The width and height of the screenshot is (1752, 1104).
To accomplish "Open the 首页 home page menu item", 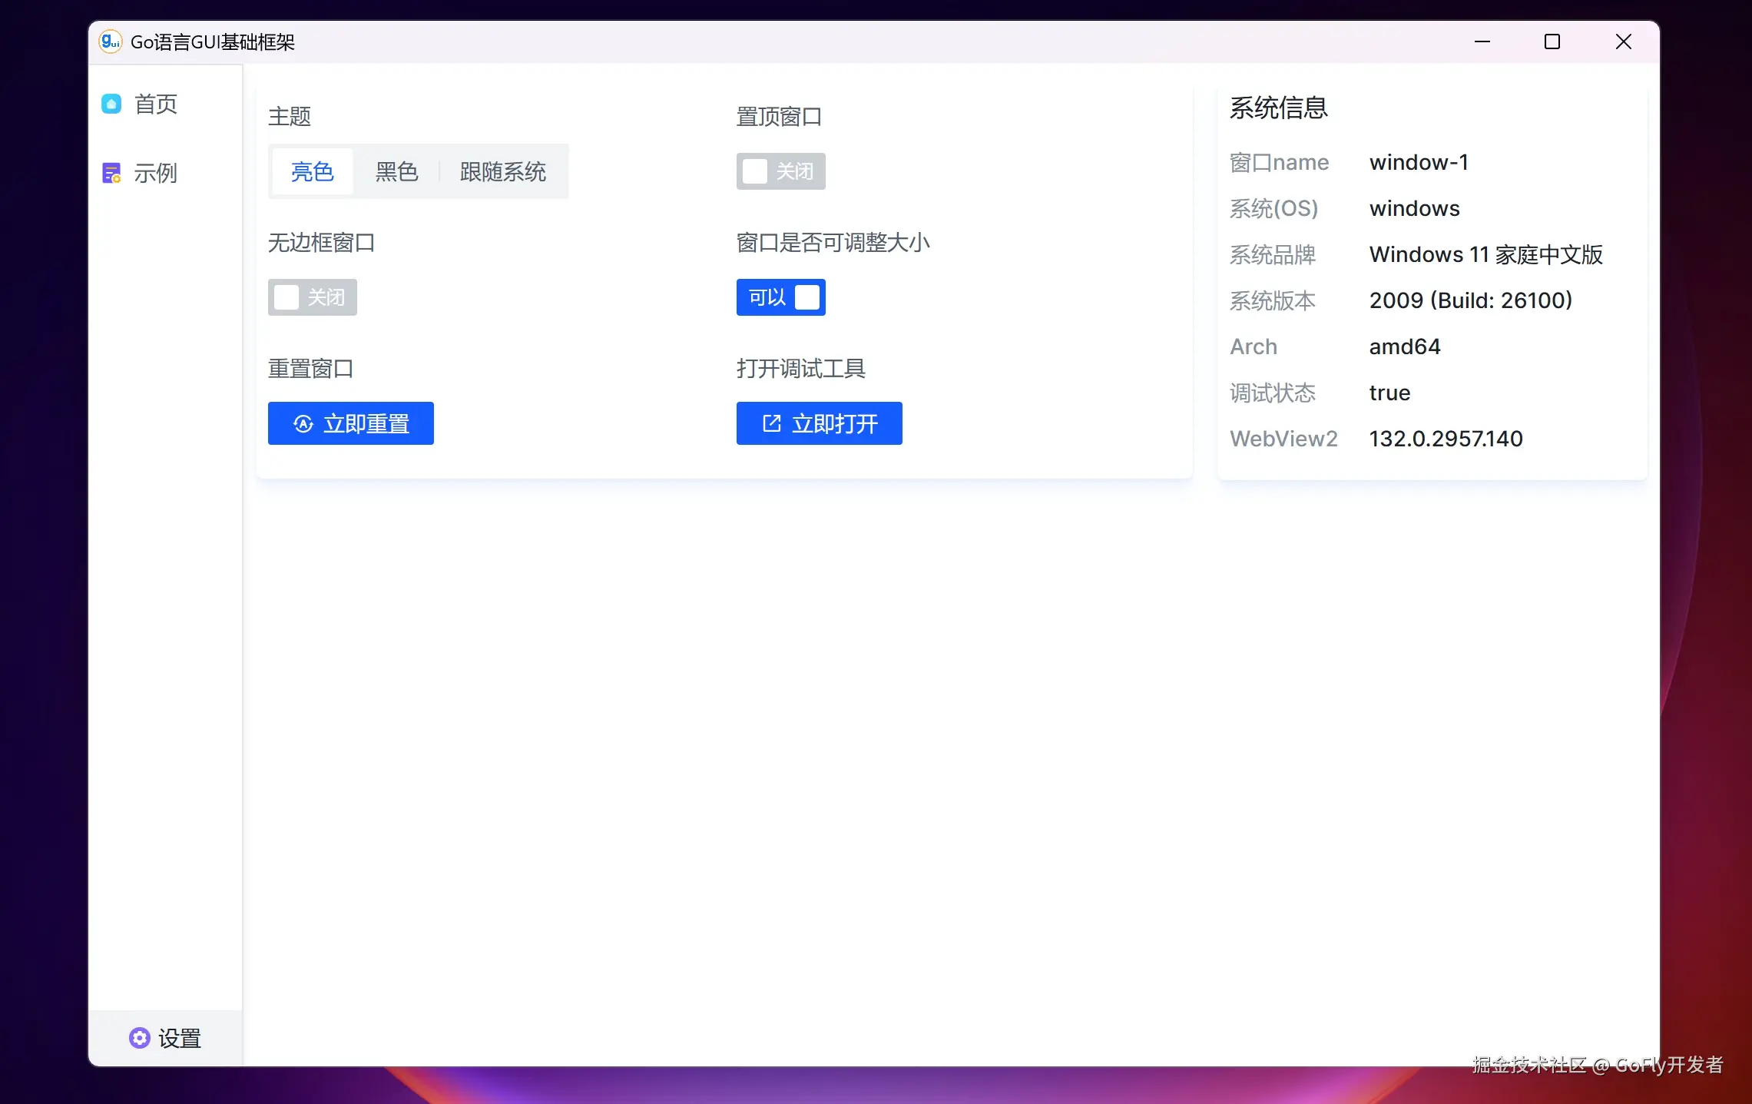I will click(156, 104).
